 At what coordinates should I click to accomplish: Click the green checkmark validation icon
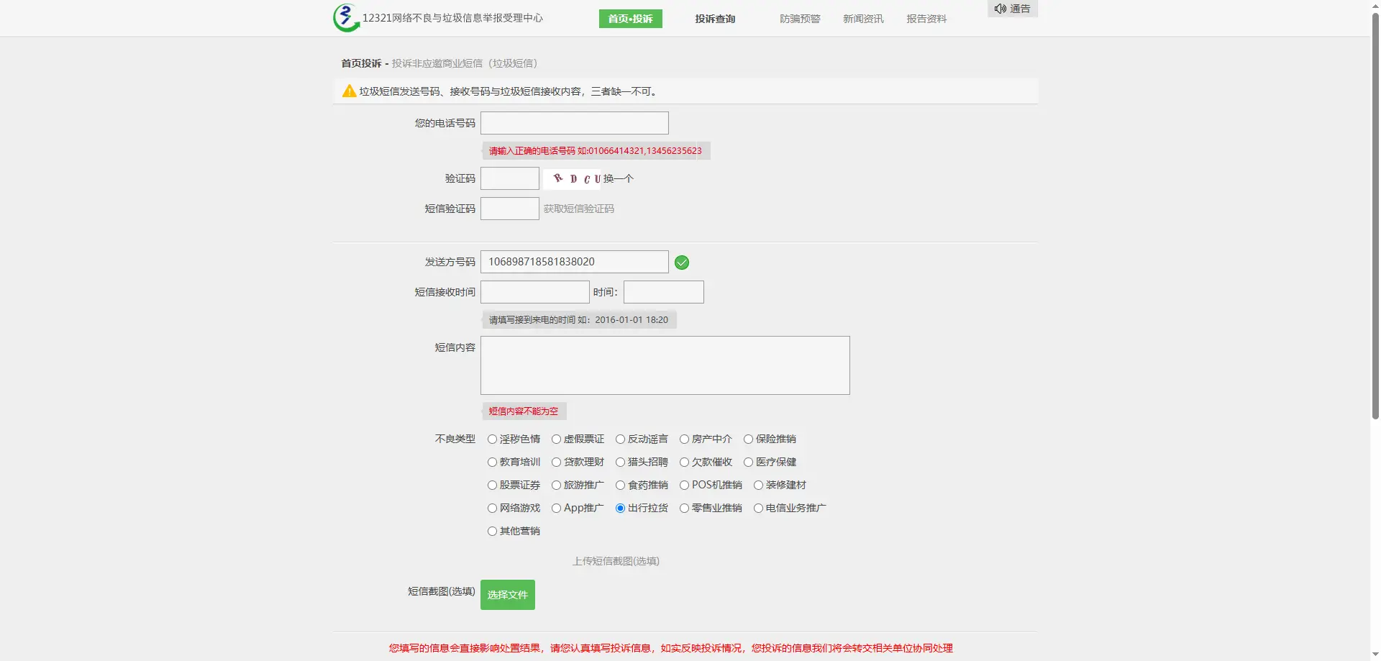click(x=682, y=263)
